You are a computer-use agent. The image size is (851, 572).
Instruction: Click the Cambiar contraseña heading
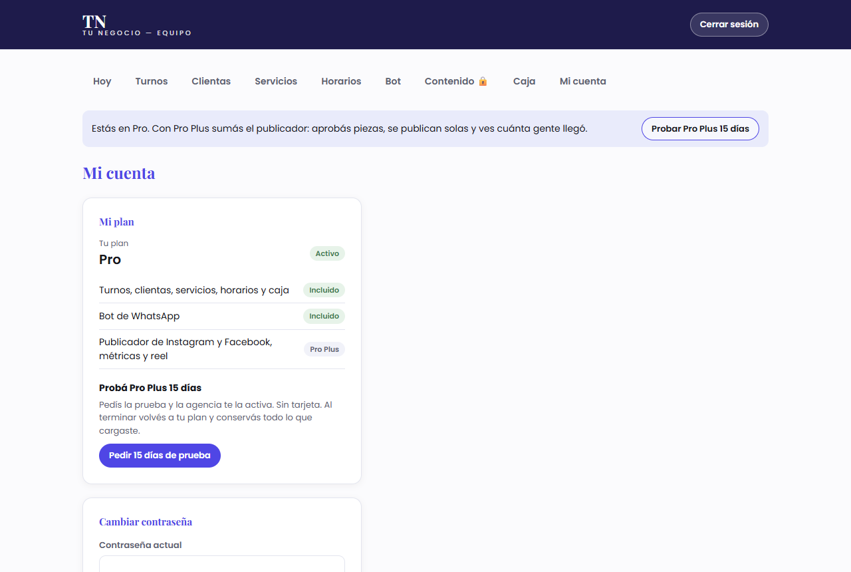tap(146, 522)
